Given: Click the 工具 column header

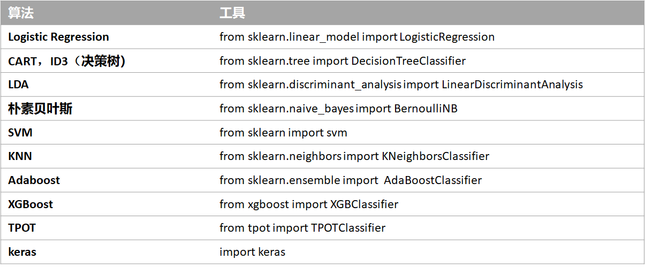Looking at the screenshot, I should [x=232, y=13].
